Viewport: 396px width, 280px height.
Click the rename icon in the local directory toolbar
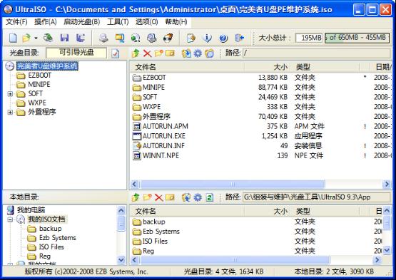[x=171, y=197]
